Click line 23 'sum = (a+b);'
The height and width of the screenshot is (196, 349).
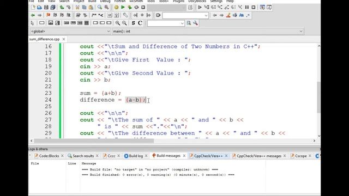click(100, 93)
